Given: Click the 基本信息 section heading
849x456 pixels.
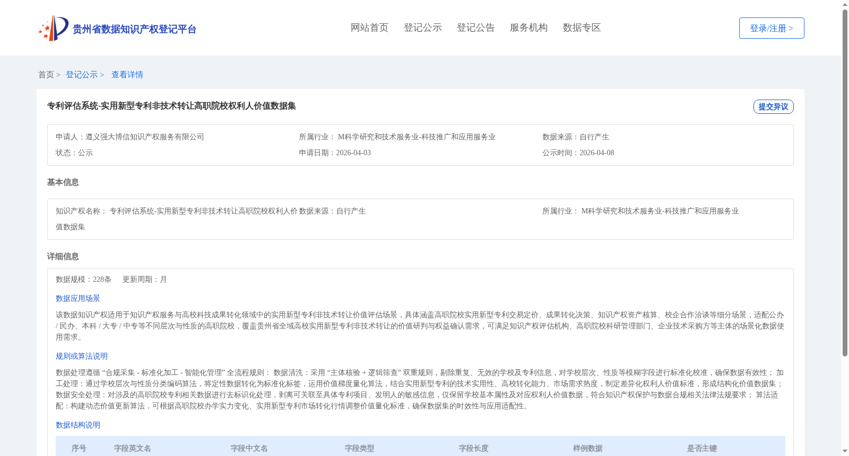Looking at the screenshot, I should [63, 182].
